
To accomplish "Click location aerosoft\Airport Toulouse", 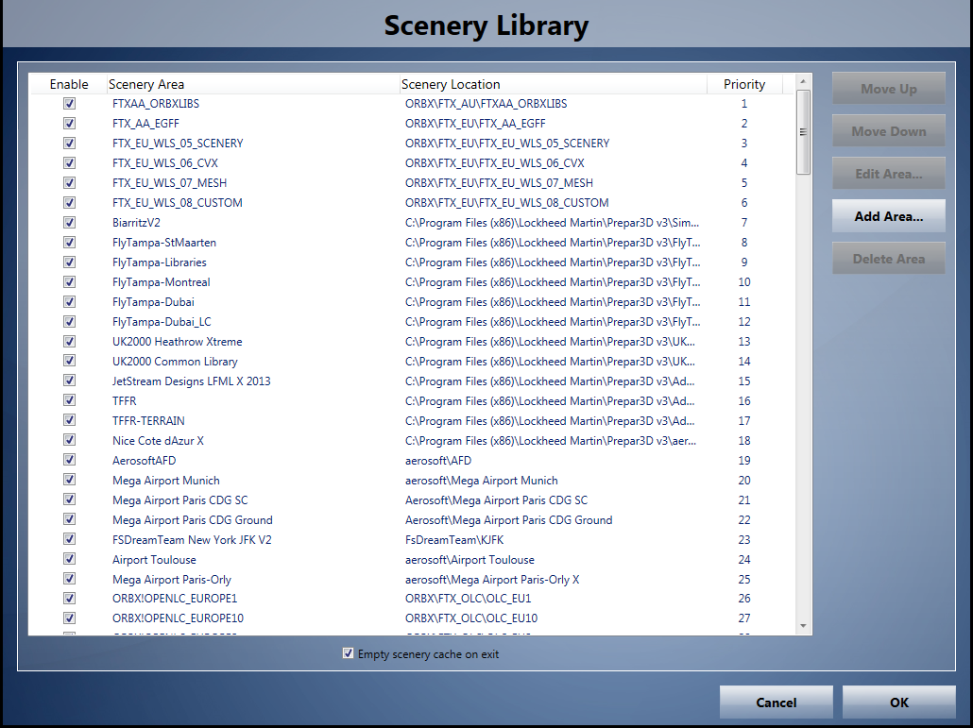I will pos(469,560).
